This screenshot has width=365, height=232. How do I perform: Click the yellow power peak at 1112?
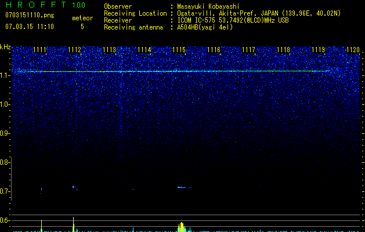pos(74,224)
